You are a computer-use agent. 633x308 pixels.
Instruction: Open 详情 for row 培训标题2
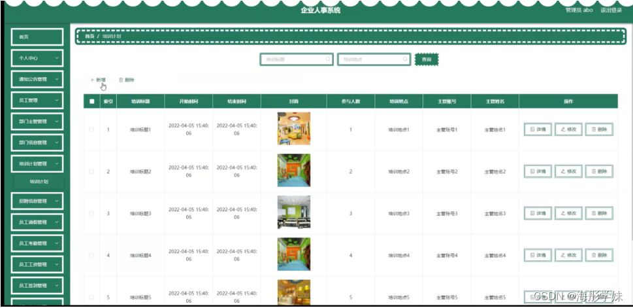click(x=538, y=171)
